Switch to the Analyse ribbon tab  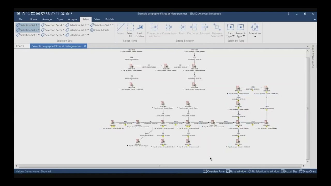pos(72,19)
